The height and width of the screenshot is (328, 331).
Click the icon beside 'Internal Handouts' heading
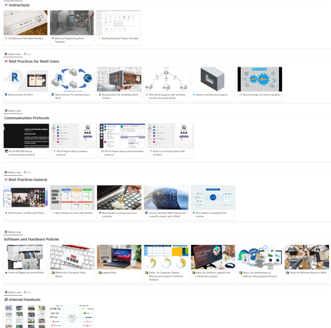(6, 300)
